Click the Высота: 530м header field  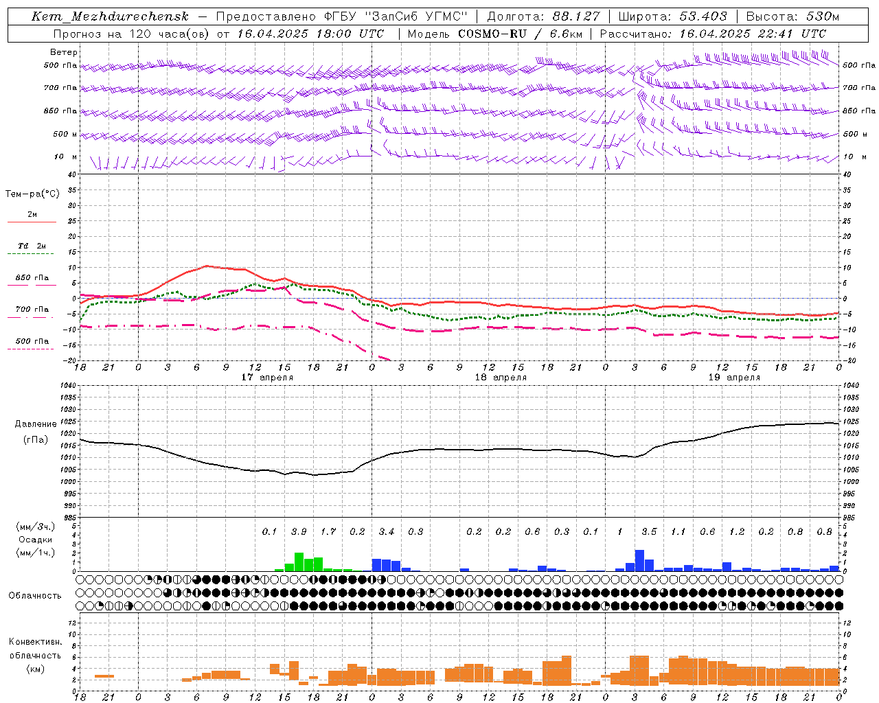[x=792, y=16]
